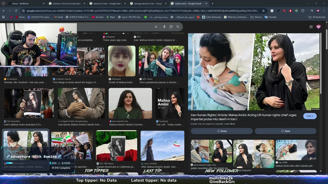Switch to Home - NetBlocks tab
This screenshot has height=184, width=328.
tap(26, 4)
